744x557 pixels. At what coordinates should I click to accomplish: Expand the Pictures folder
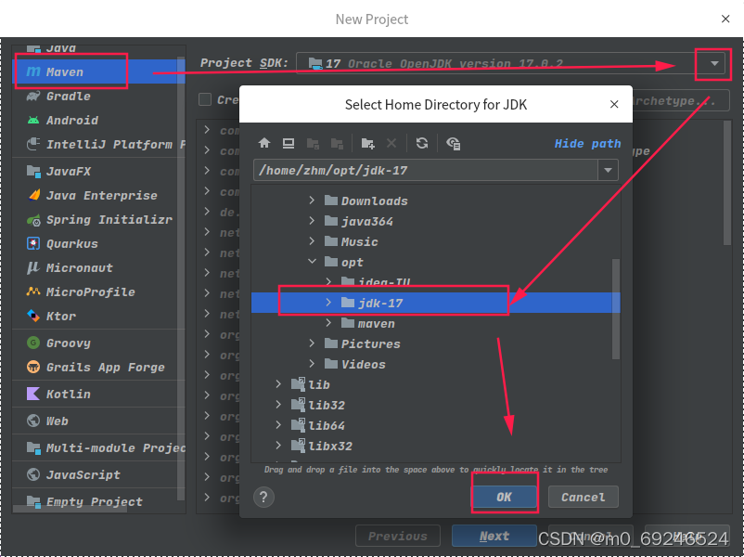pos(312,343)
